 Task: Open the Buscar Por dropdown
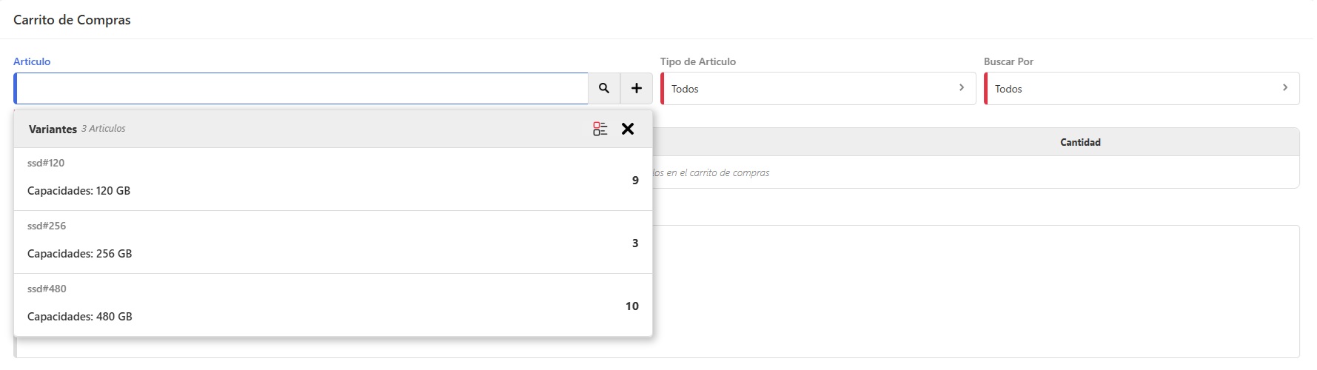(1141, 89)
